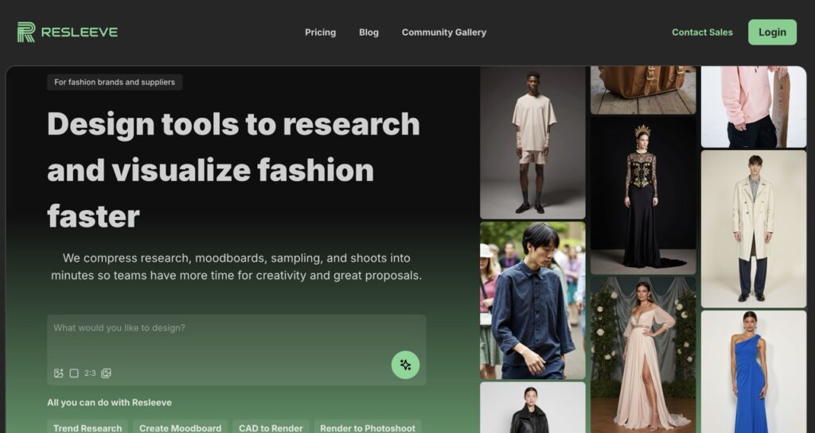Click the Resleeve logo icon
The width and height of the screenshot is (815, 433).
pos(26,32)
